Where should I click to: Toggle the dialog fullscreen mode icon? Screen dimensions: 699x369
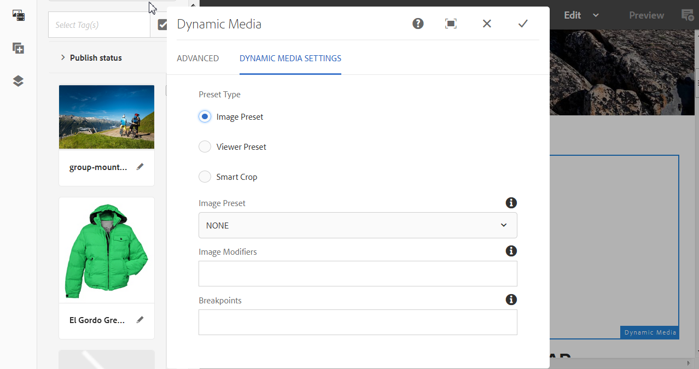pos(451,24)
